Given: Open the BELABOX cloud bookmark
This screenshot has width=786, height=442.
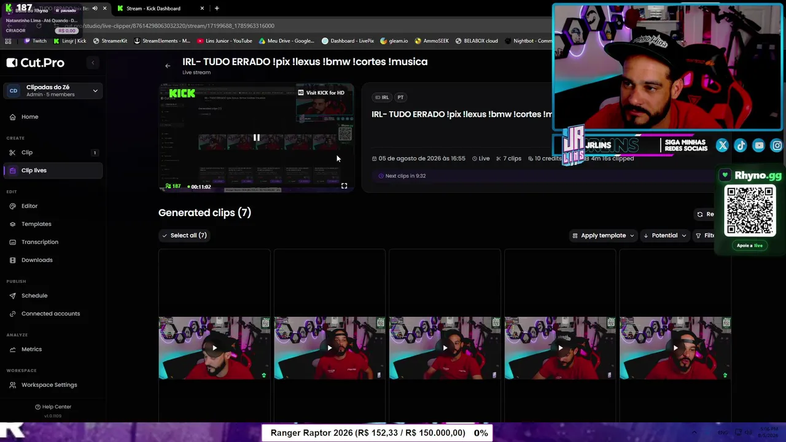Looking at the screenshot, I should [x=477, y=41].
